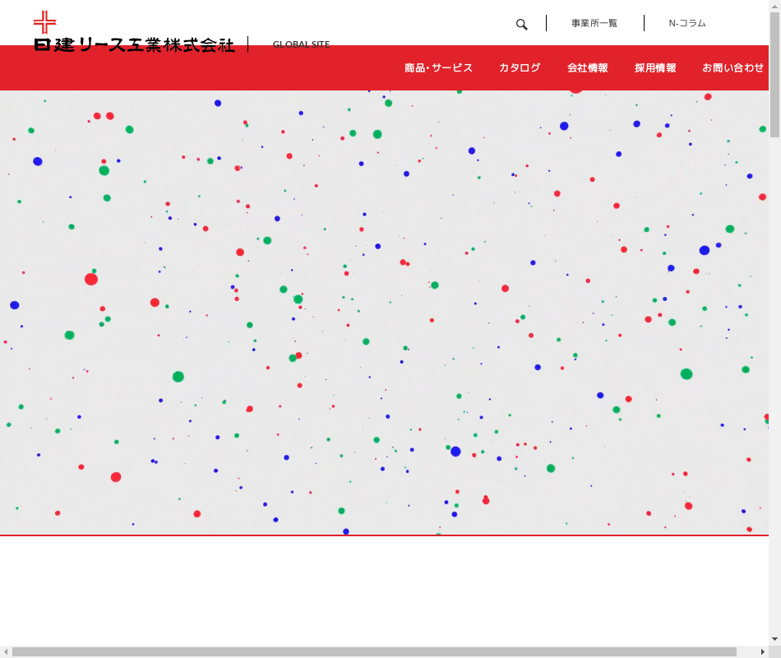Open the お問い合わせ menu
This screenshot has height=658, width=781.
[732, 67]
